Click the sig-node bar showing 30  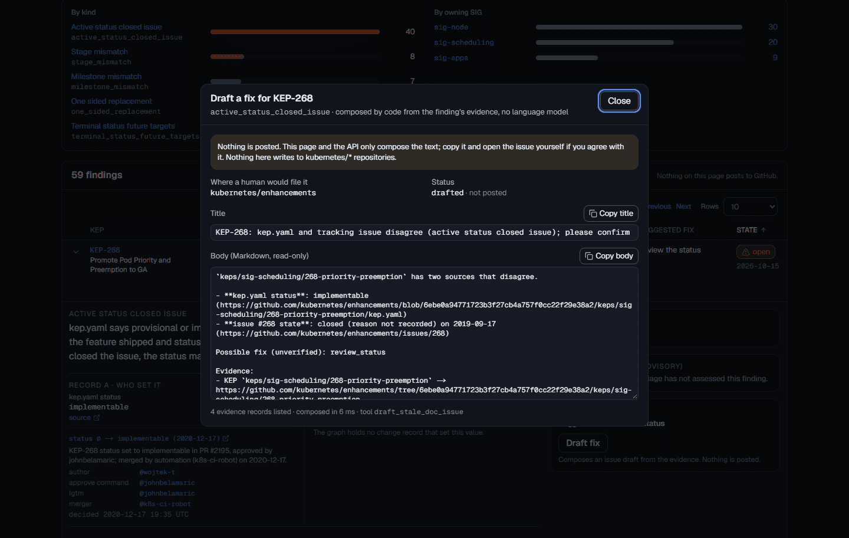coord(639,27)
